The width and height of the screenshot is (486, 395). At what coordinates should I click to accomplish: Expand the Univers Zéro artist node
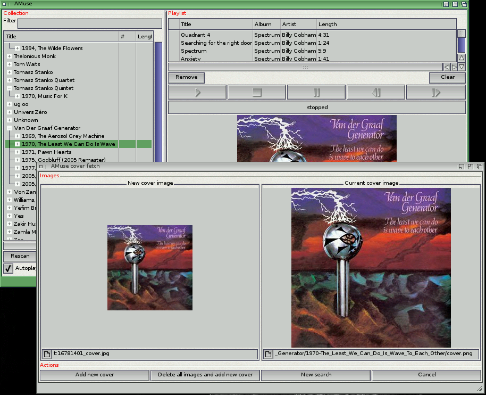click(9, 112)
